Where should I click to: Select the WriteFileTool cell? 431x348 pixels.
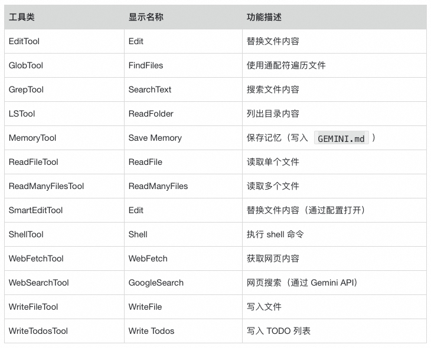tap(33, 307)
